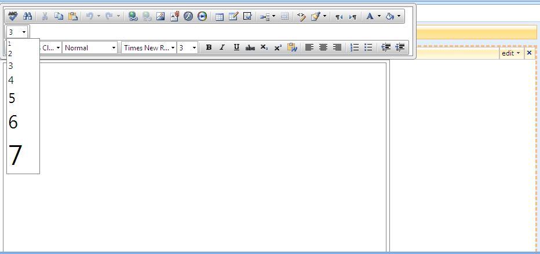Choose font size 5 from list
This screenshot has height=254, width=540.
[23, 98]
